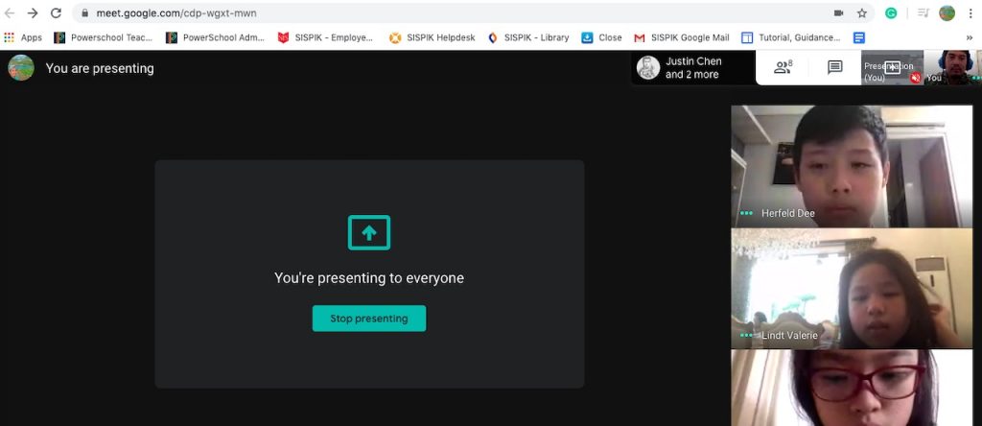Bookmark this page with the star icon
The height and width of the screenshot is (426, 982).
point(862,13)
